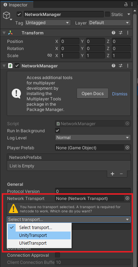Click the minus to remove NetworkPrefab
Image resolution: width=138 pixels, height=267 pixels.
tap(121, 174)
